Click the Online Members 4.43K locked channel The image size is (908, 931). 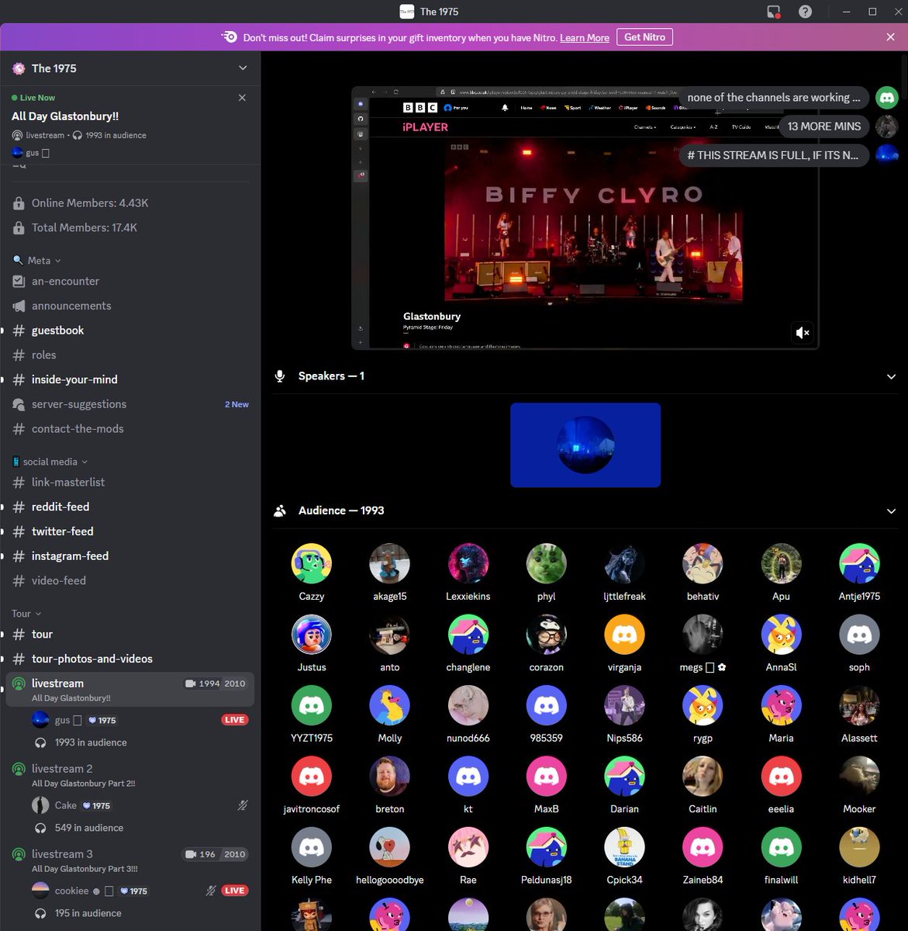130,203
